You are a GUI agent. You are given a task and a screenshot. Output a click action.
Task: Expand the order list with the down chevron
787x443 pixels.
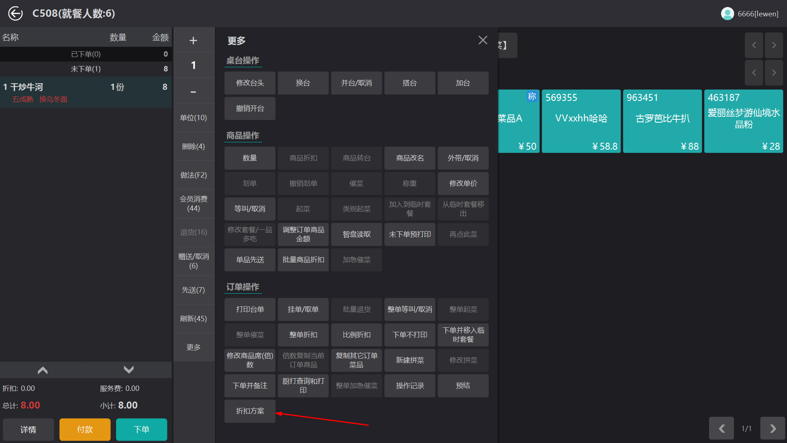point(128,370)
